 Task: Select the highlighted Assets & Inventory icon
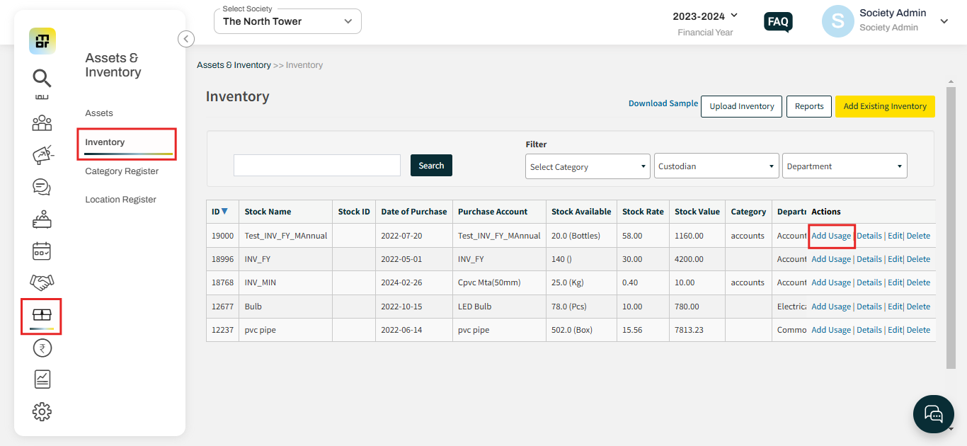42,314
